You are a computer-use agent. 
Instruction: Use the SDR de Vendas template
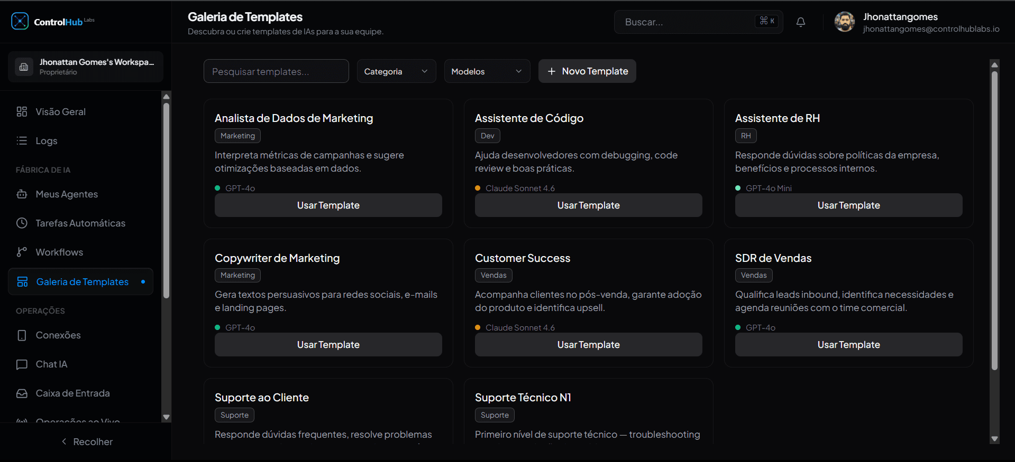point(849,344)
